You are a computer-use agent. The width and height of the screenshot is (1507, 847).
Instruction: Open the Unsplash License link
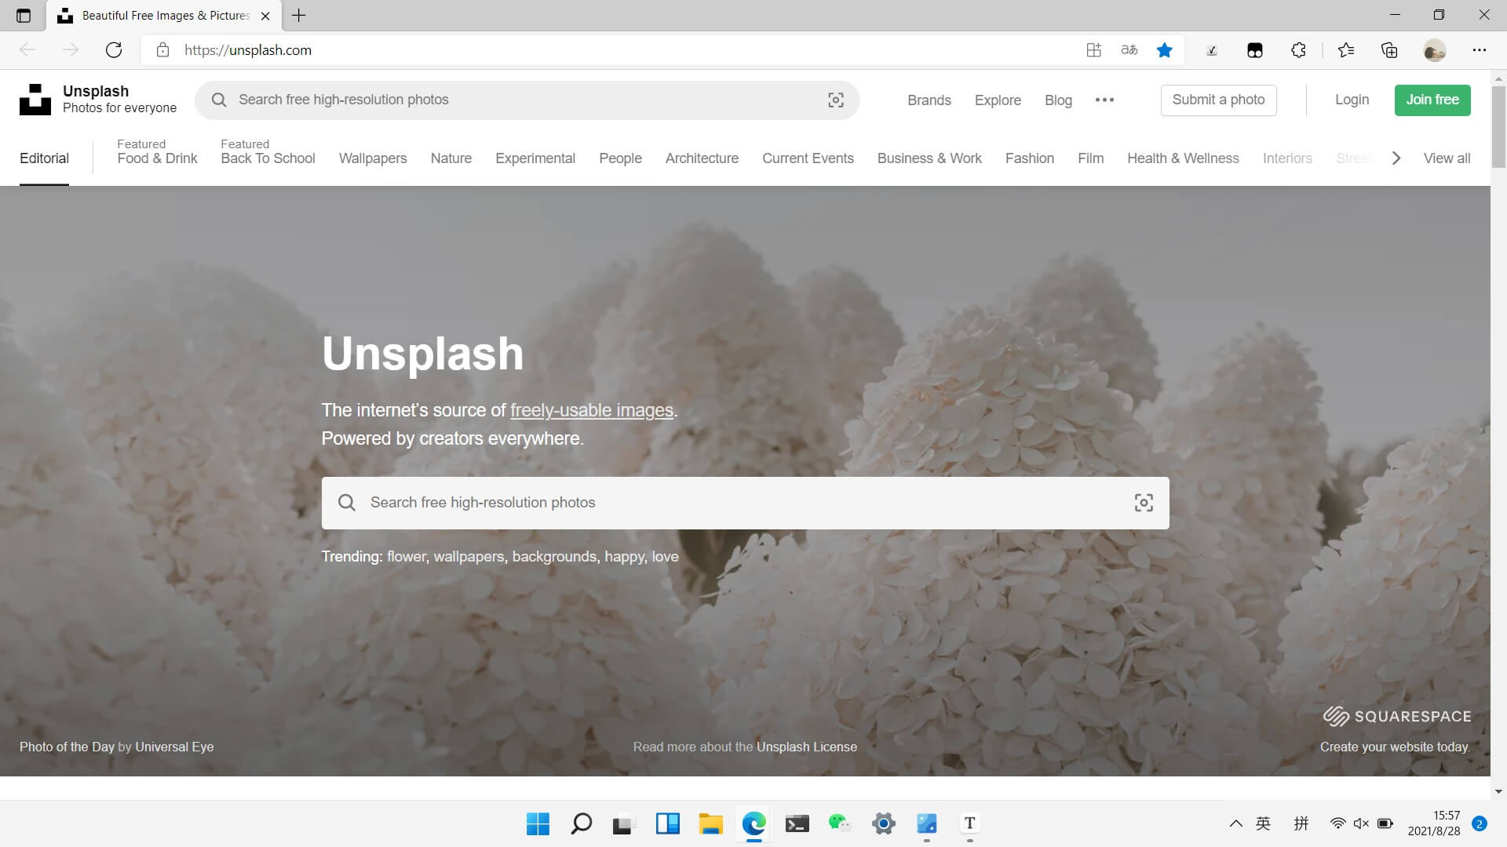(x=807, y=747)
